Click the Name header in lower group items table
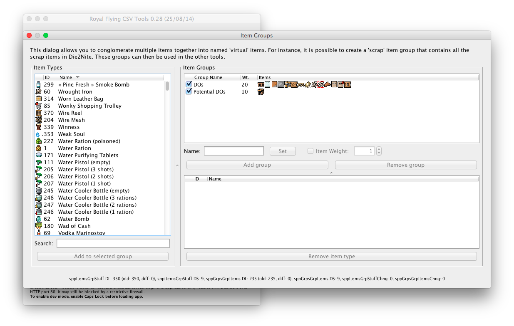 [343, 179]
